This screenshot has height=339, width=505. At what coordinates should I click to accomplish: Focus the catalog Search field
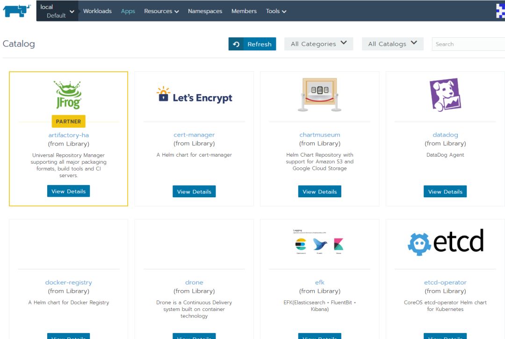click(x=468, y=44)
